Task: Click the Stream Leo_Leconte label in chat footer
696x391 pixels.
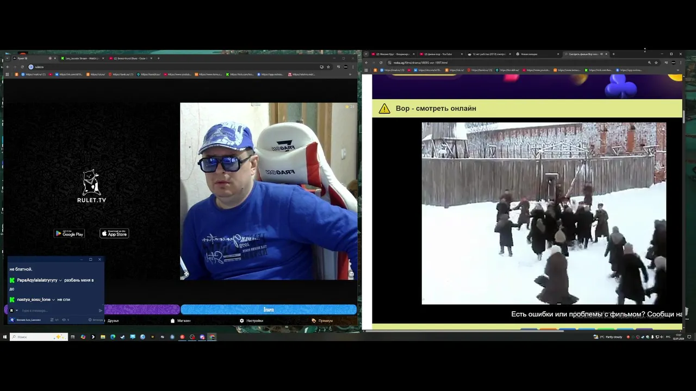Action: click(x=29, y=320)
